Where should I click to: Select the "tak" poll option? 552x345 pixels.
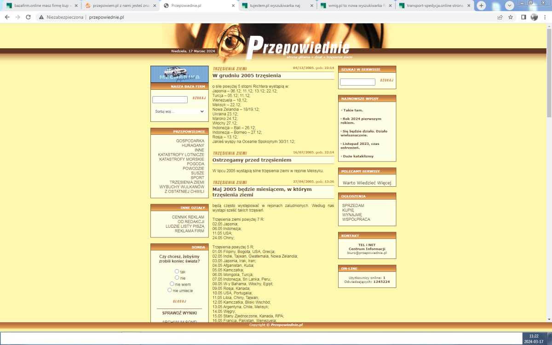pos(177,271)
